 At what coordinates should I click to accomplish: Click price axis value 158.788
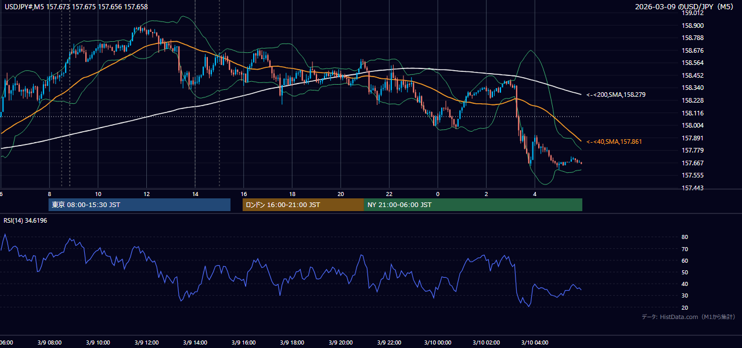coord(693,38)
